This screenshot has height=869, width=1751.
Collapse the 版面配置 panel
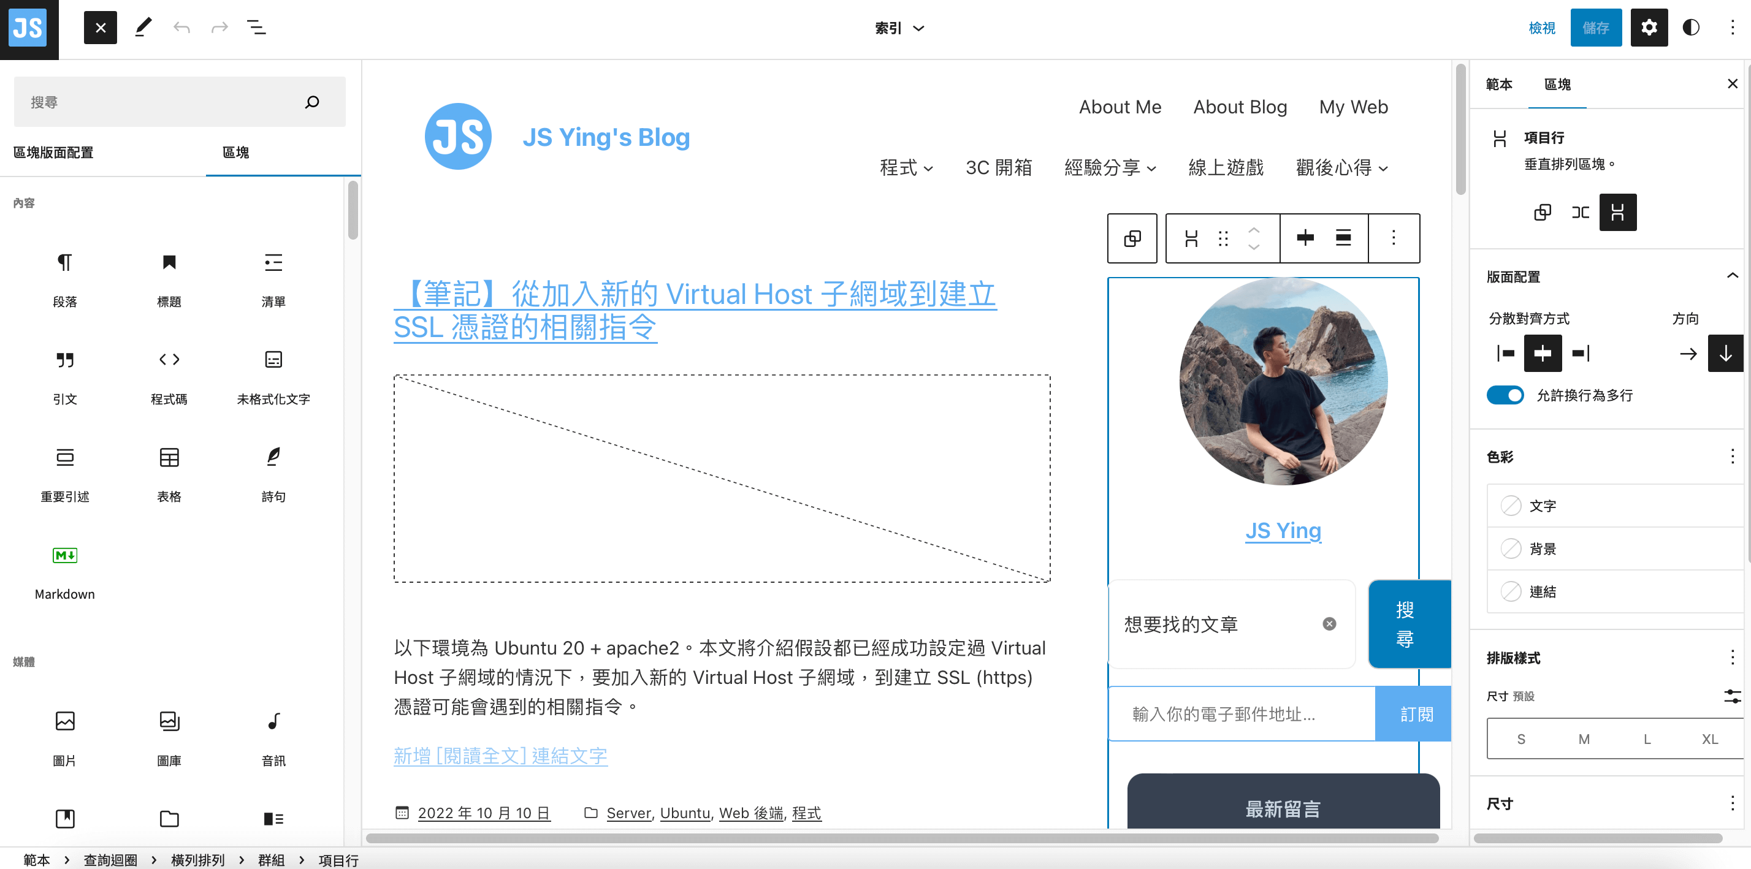(x=1732, y=276)
